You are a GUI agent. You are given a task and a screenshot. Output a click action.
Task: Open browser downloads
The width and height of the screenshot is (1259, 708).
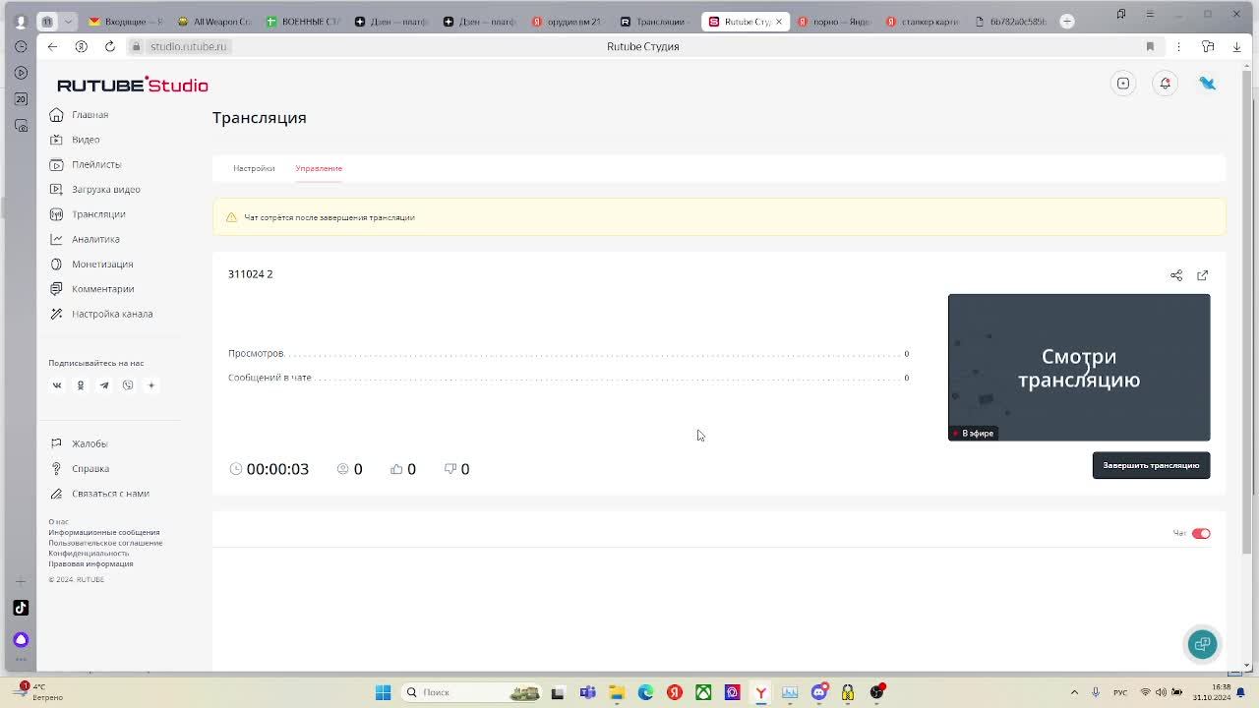point(1236,46)
